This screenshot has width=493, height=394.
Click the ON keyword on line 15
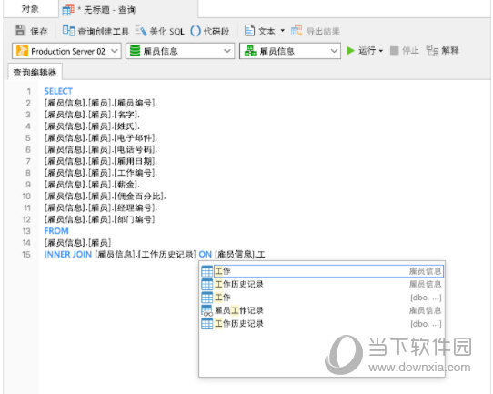(205, 254)
